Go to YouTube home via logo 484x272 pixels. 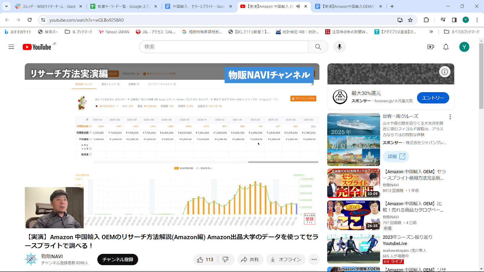(37, 47)
